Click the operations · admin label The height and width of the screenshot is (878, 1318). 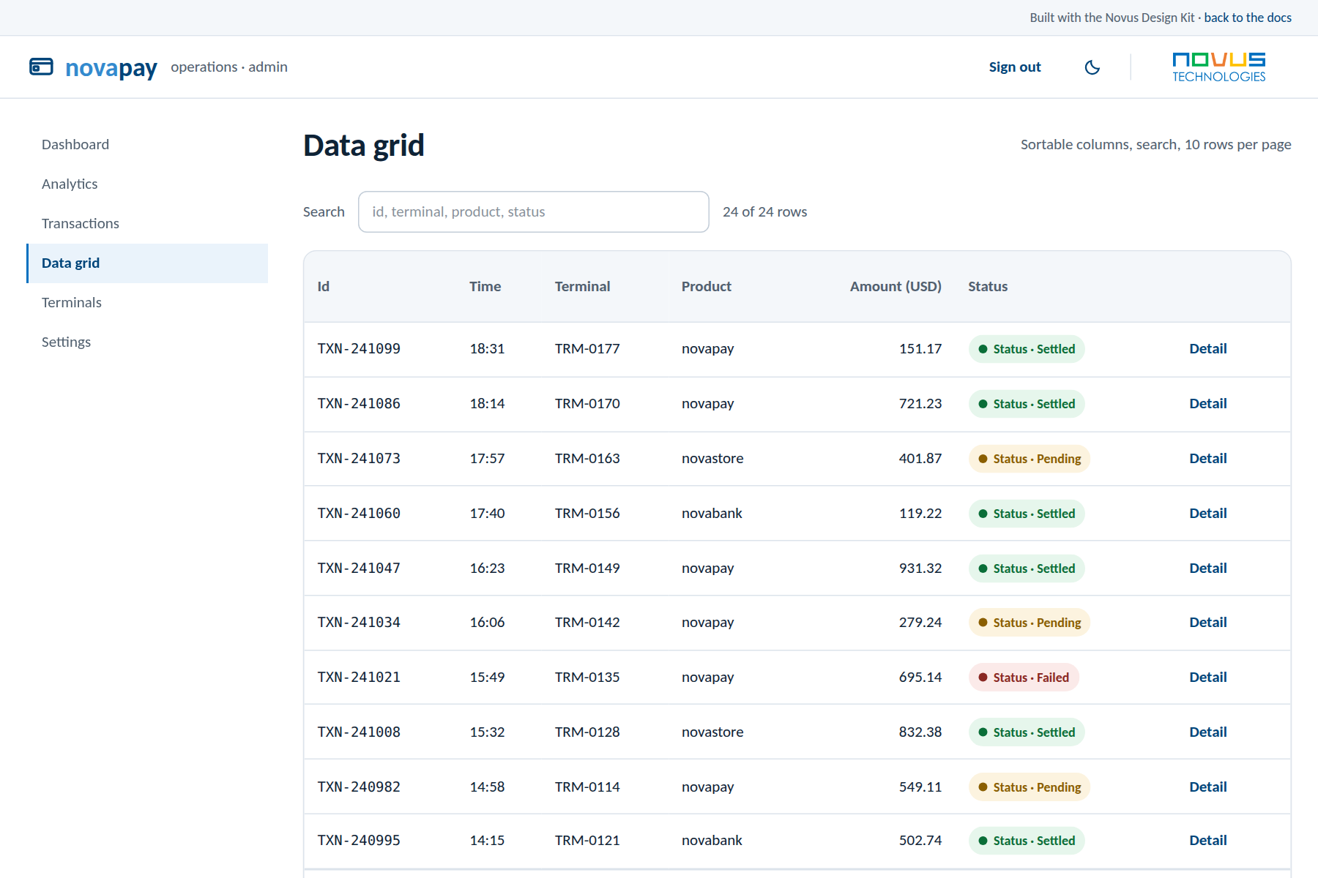point(229,67)
